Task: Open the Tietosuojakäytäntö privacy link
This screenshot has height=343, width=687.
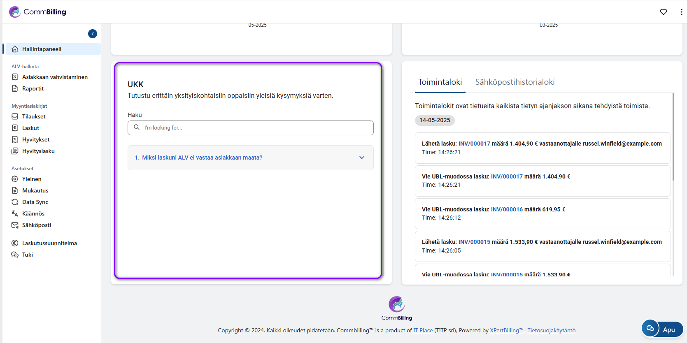Action: coord(551,330)
